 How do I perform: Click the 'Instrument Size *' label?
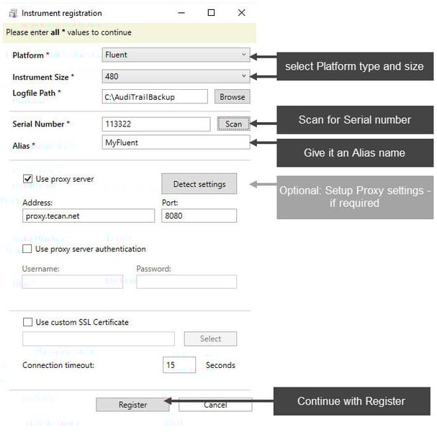pos(43,77)
